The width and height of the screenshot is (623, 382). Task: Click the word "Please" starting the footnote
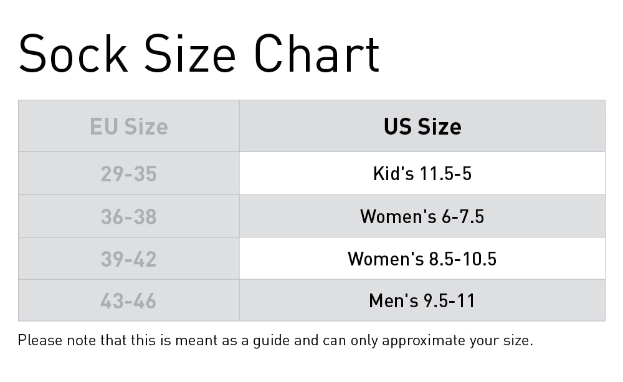click(37, 341)
